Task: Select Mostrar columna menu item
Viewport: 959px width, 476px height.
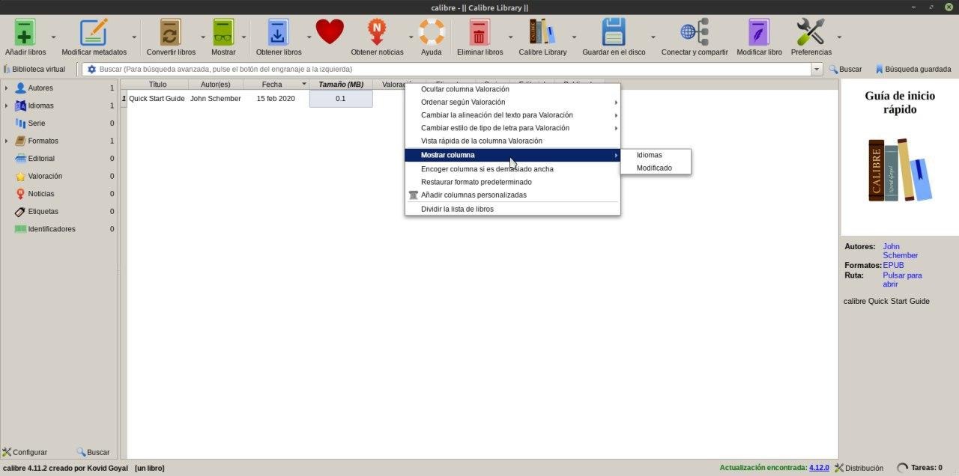Action: tap(512, 155)
